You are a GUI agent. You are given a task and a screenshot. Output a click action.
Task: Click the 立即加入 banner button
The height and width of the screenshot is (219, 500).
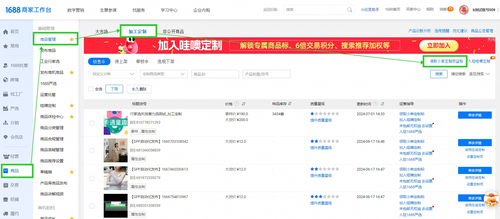[x=438, y=46]
